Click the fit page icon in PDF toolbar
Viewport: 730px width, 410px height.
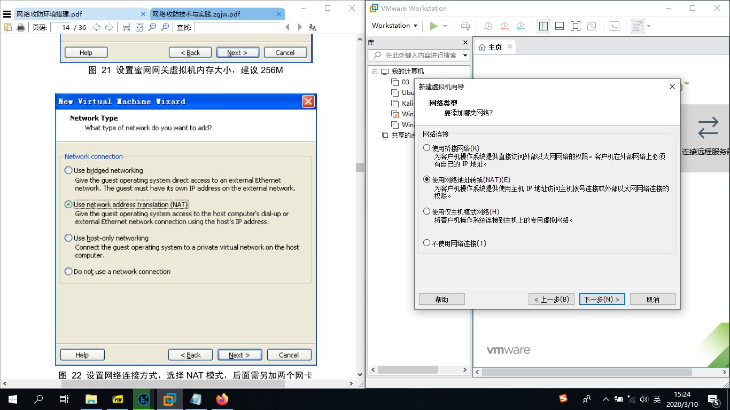pos(139,27)
